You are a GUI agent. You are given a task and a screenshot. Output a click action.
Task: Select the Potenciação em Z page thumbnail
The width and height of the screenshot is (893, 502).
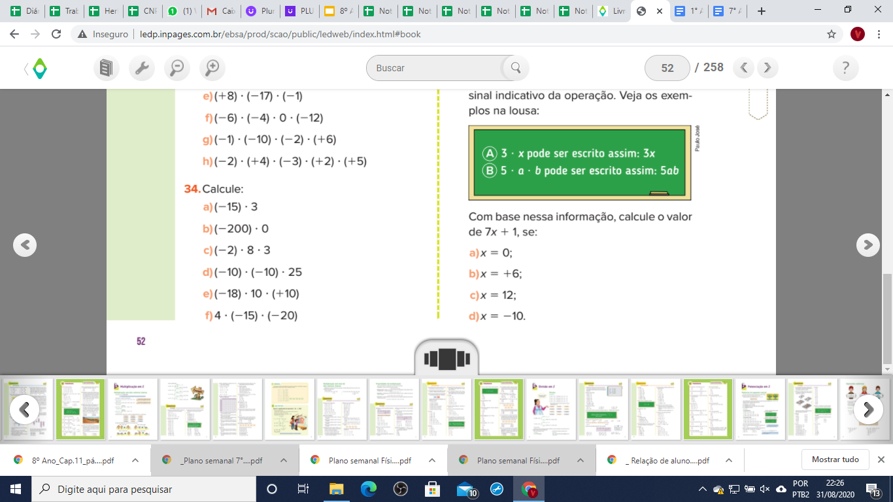(760, 409)
